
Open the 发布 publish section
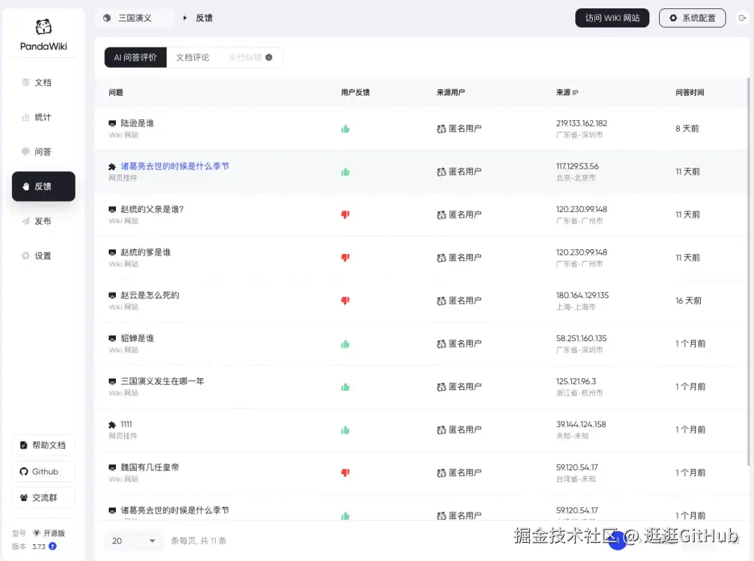click(x=41, y=221)
